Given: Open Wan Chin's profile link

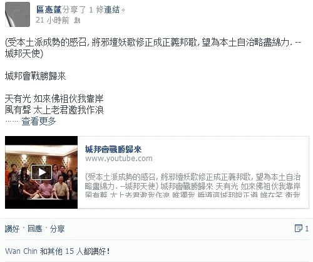Looking at the screenshot, I should point(21,251).
